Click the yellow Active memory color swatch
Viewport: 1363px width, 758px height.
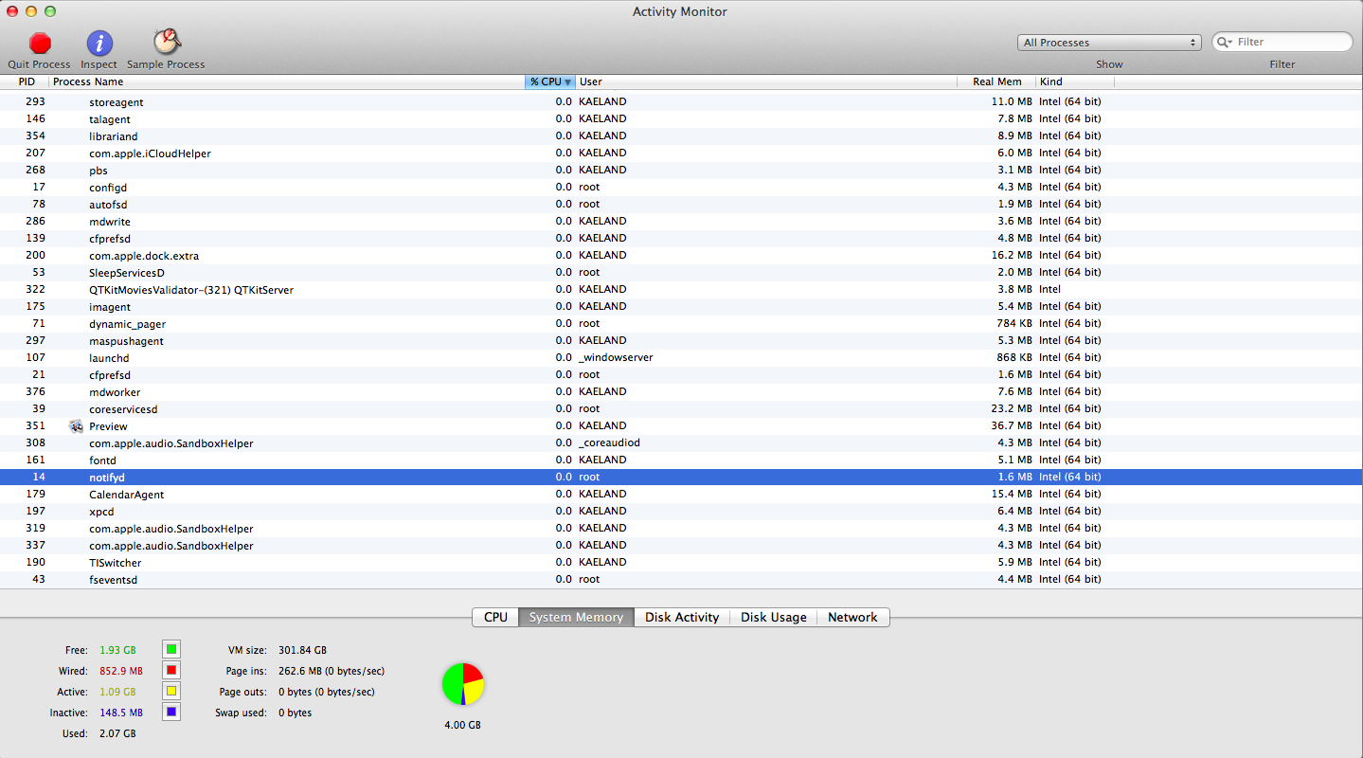tap(171, 692)
